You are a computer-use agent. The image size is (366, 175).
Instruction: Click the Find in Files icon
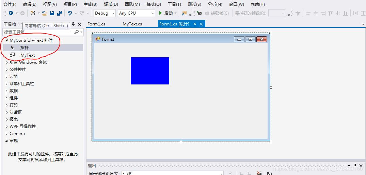click(x=184, y=13)
